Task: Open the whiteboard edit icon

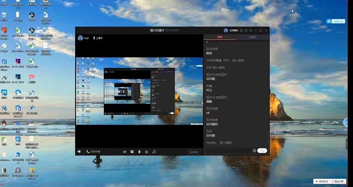Action: point(147,152)
